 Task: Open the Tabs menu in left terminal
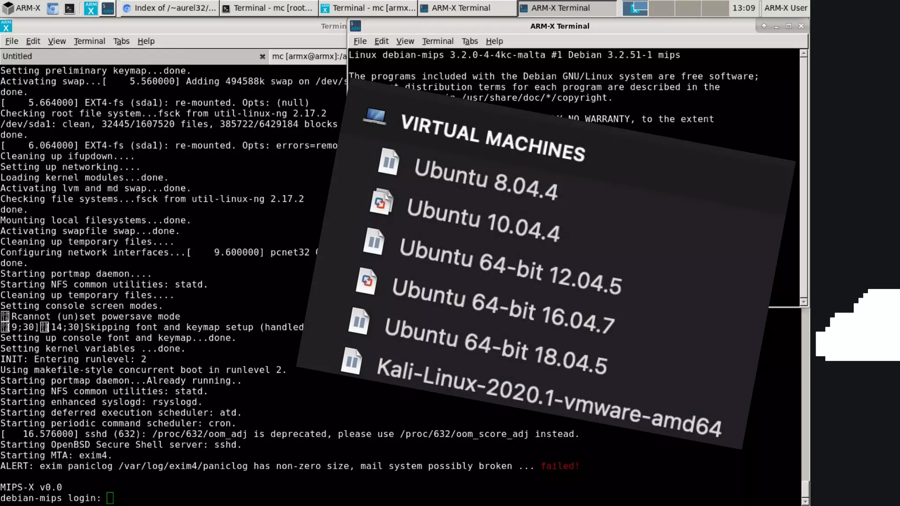121,41
